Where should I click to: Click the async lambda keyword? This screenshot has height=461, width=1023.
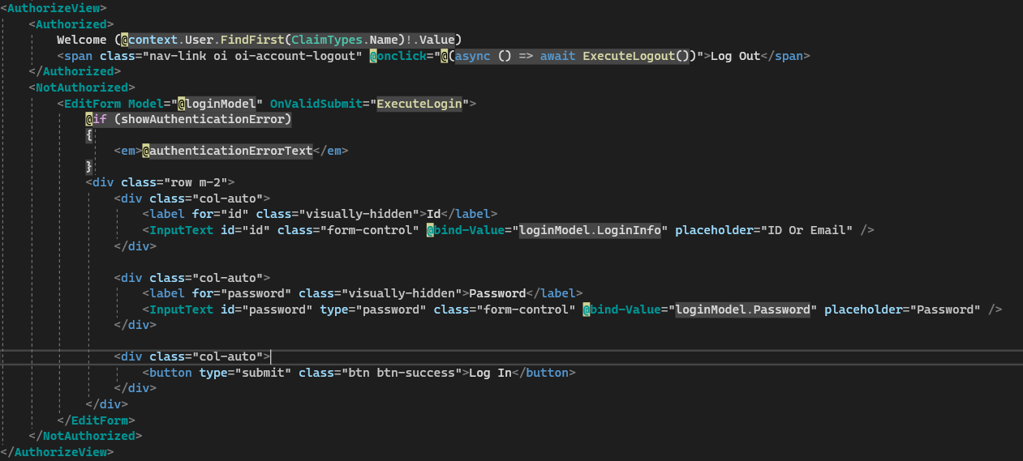coord(472,56)
